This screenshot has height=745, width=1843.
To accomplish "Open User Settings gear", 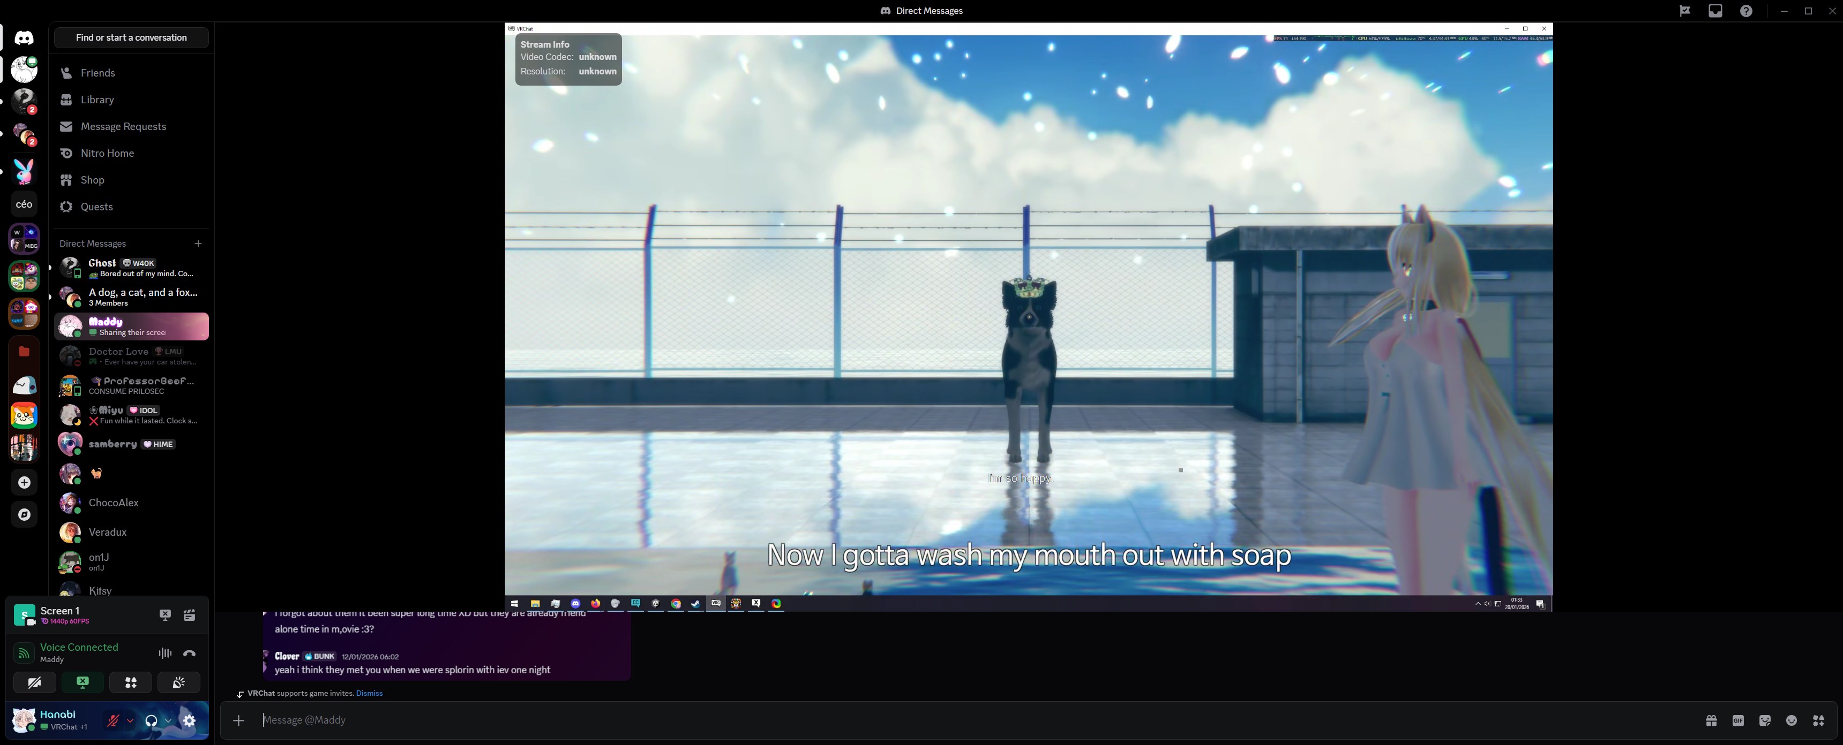I will coord(189,721).
